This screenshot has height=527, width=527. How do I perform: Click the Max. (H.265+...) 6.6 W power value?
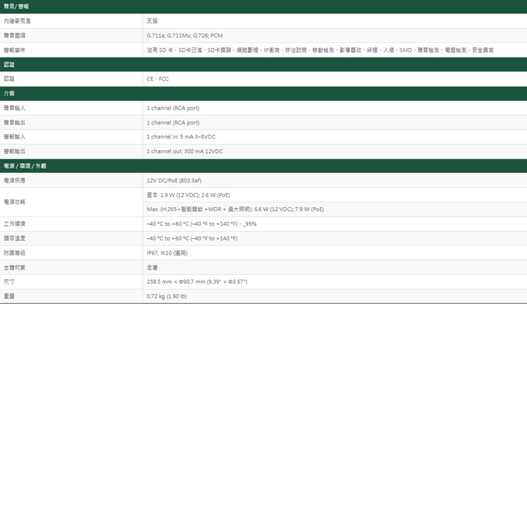click(235, 209)
